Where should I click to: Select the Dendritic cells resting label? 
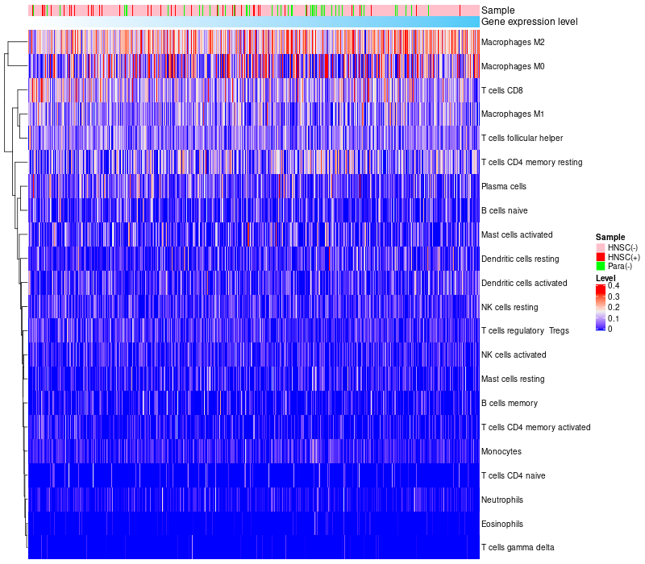519,259
